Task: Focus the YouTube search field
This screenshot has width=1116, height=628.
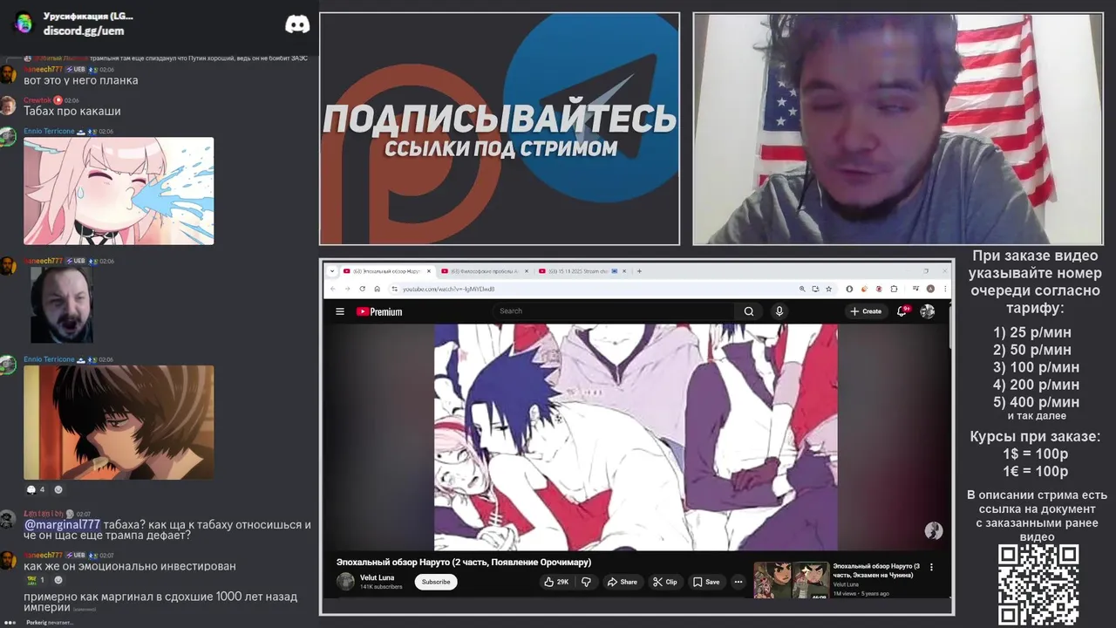Action: (x=615, y=311)
